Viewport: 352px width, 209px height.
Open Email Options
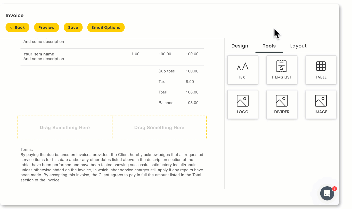[106, 27]
